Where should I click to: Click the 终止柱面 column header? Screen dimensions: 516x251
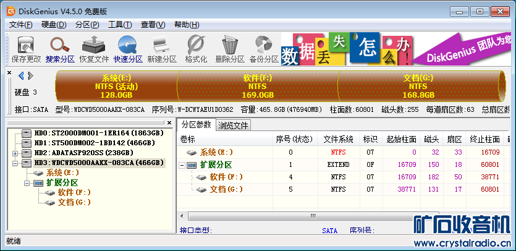point(484,139)
